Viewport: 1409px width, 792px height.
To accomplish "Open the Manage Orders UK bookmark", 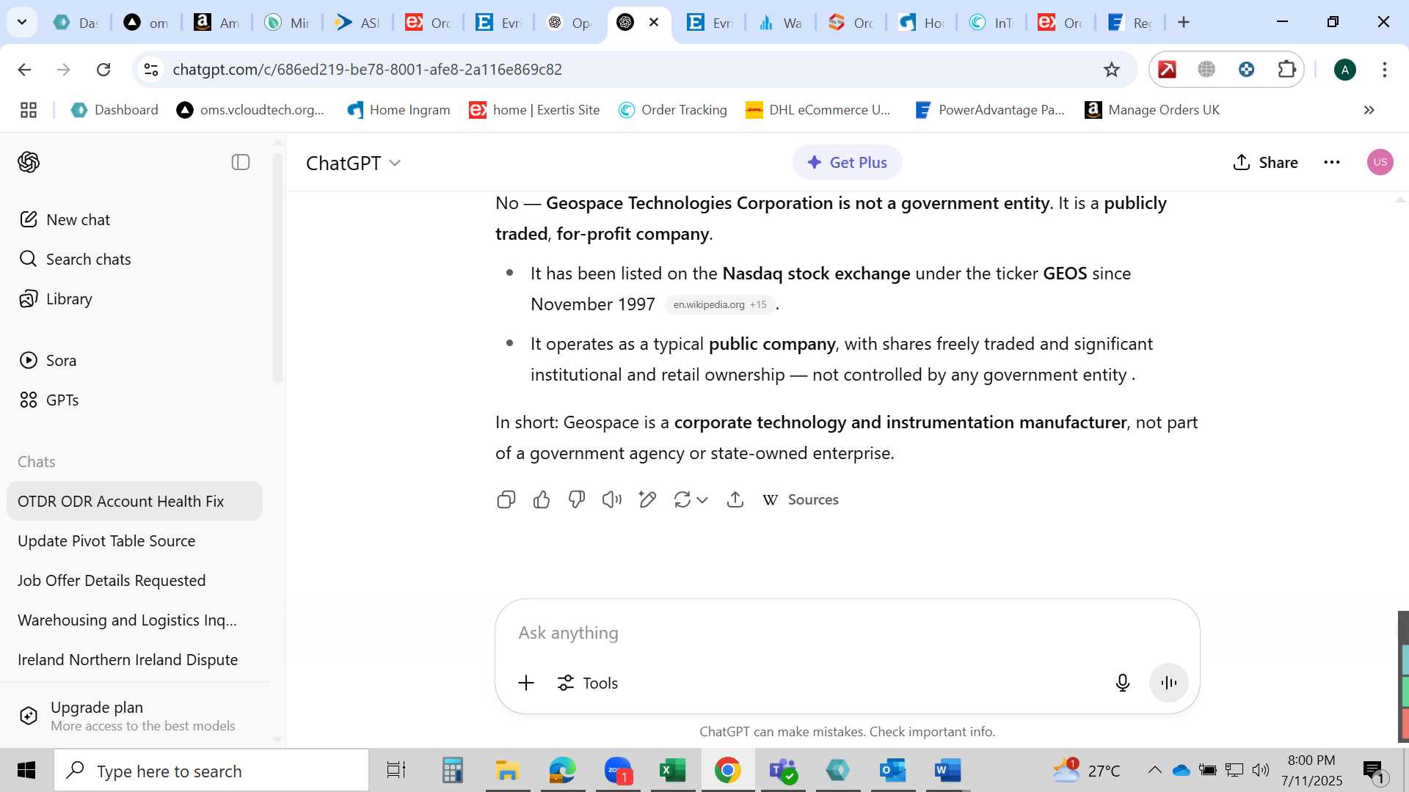I will (1152, 110).
